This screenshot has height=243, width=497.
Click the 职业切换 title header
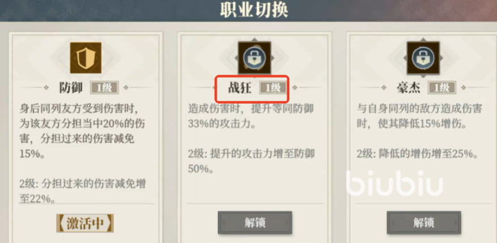254,10
